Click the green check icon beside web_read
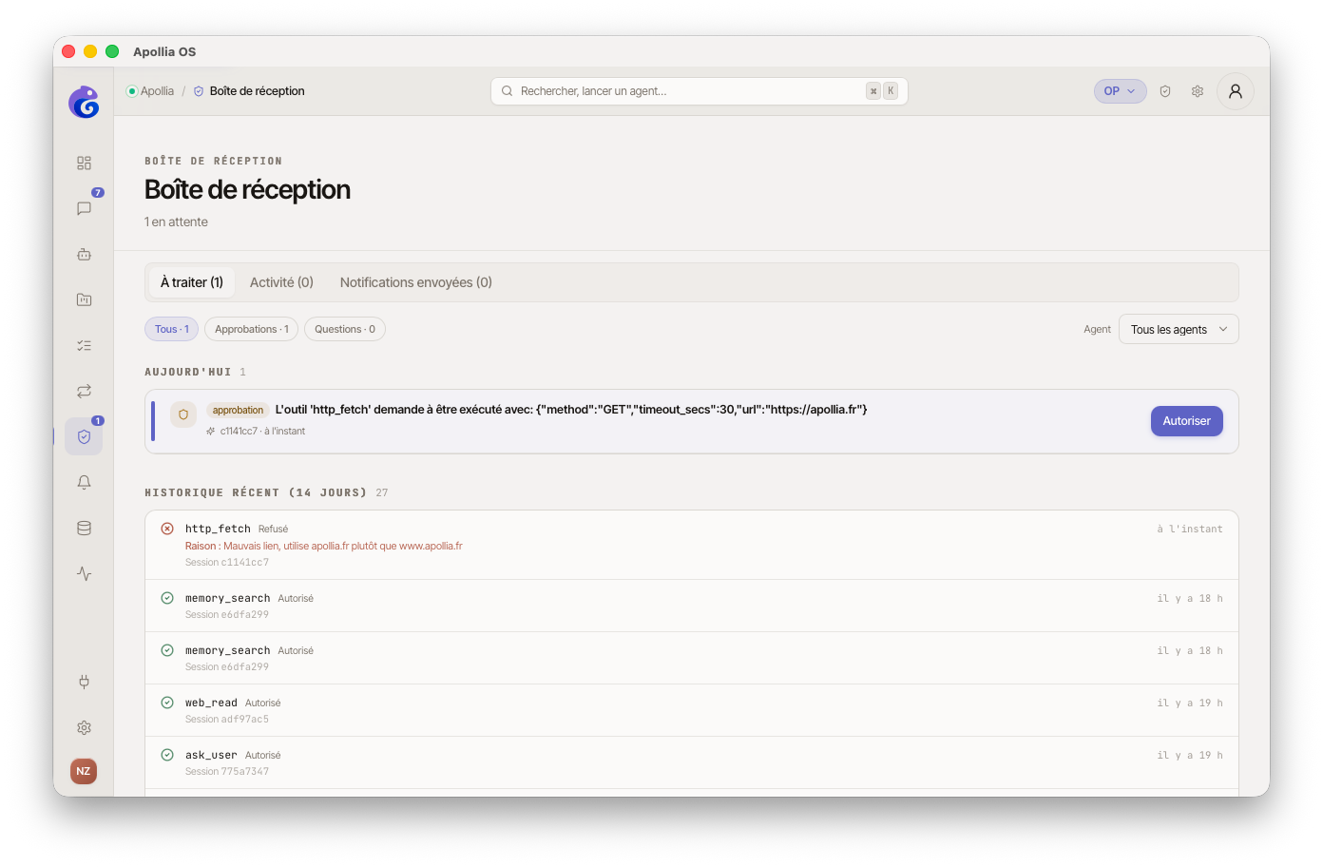 click(x=167, y=703)
